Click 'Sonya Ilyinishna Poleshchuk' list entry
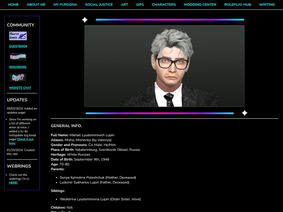Screen dimensions: 283x212 click(x=97, y=177)
